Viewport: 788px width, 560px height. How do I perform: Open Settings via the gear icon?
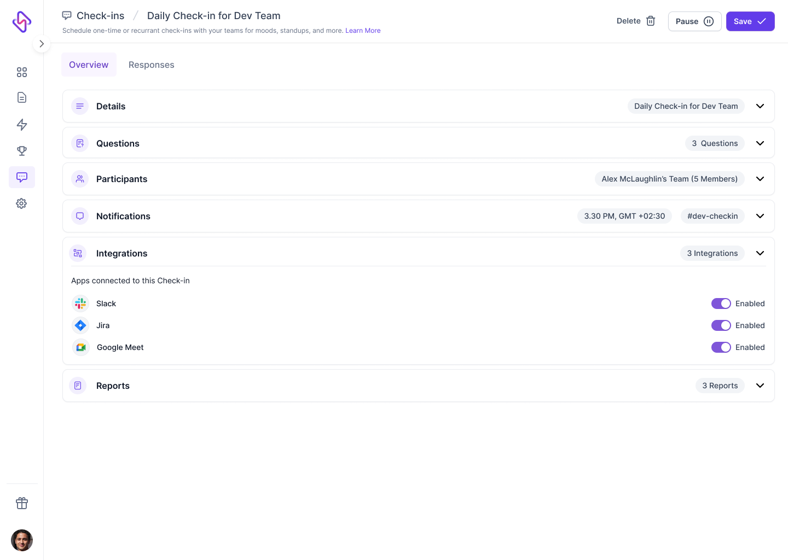coord(22,203)
